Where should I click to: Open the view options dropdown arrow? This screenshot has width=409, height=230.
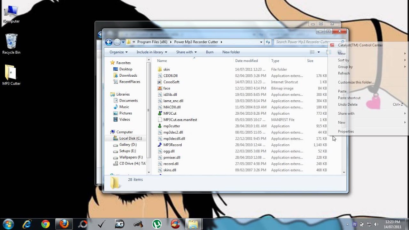pos(319,52)
